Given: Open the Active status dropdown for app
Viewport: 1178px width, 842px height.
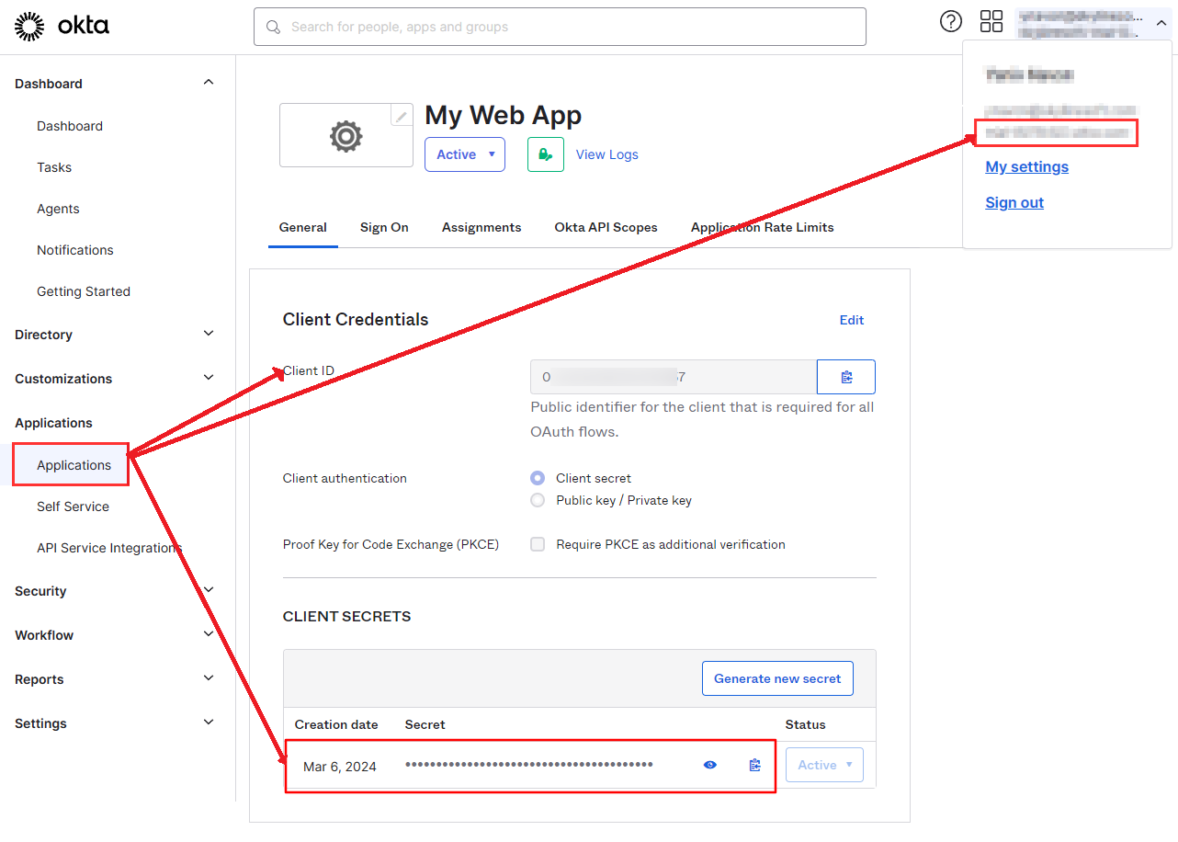Looking at the screenshot, I should click(465, 154).
